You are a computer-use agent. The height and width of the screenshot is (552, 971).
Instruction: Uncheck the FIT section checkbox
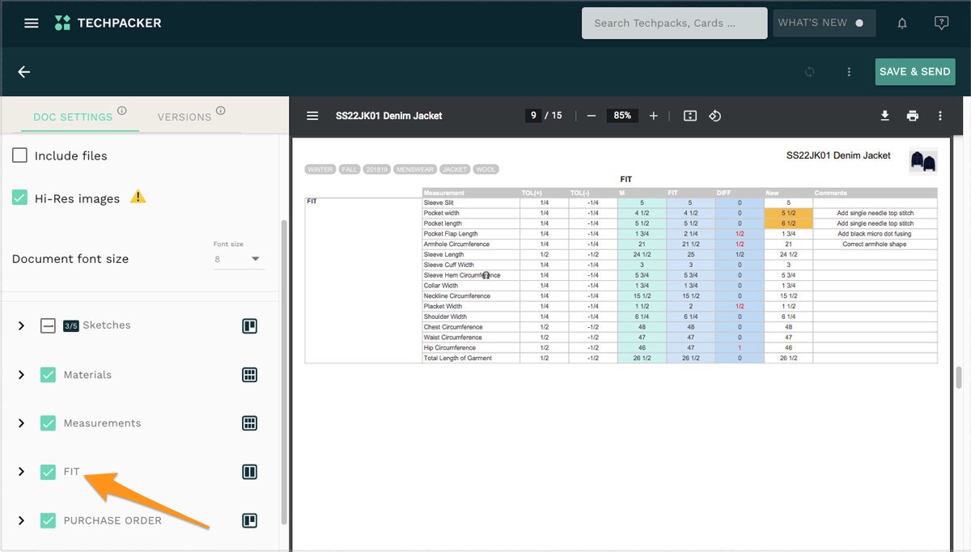(x=48, y=471)
